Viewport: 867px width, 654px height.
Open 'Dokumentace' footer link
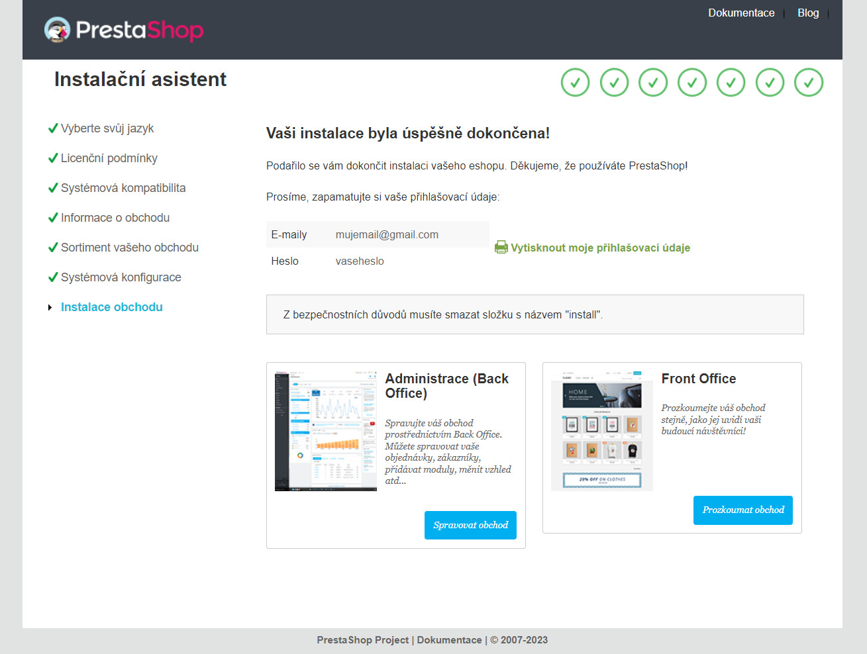(450, 640)
